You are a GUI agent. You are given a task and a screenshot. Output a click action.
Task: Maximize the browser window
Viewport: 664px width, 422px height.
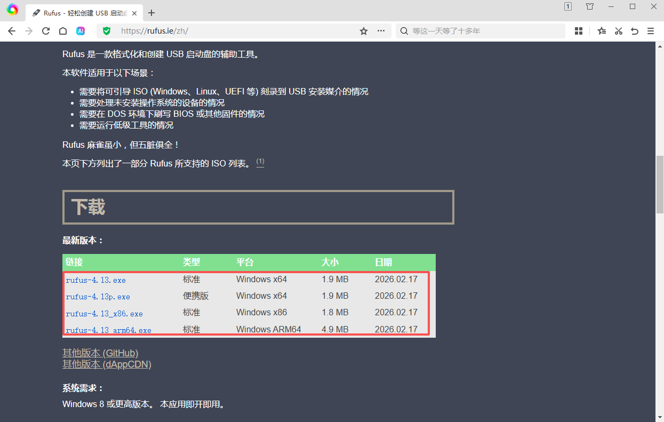(633, 6)
